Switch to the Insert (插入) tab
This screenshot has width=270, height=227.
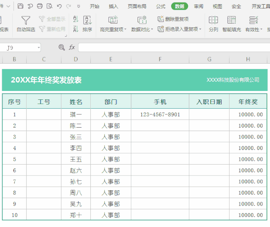[x=113, y=6]
